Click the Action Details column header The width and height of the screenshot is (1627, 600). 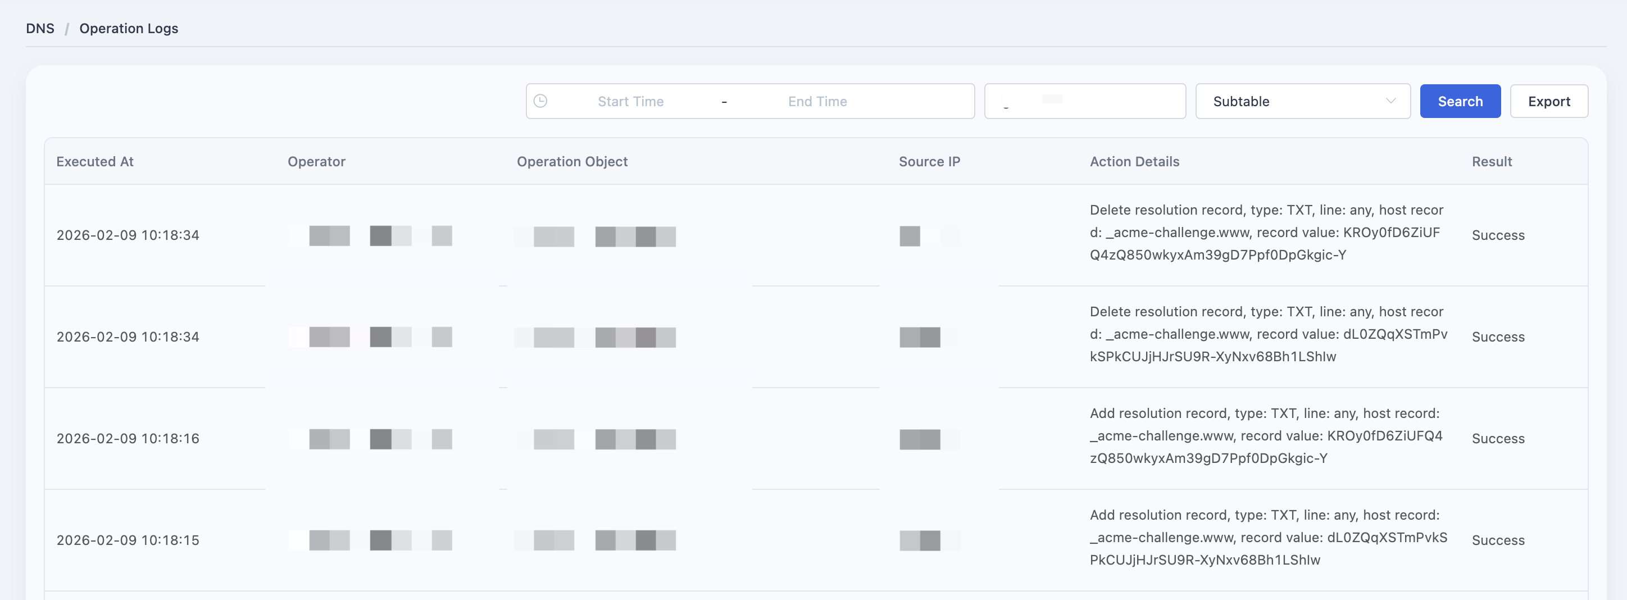(x=1134, y=162)
